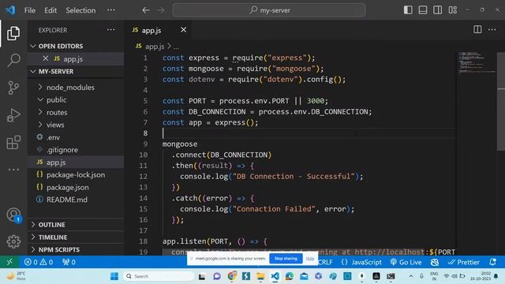
Task: Open Windows Start menu
Action: tap(114, 276)
